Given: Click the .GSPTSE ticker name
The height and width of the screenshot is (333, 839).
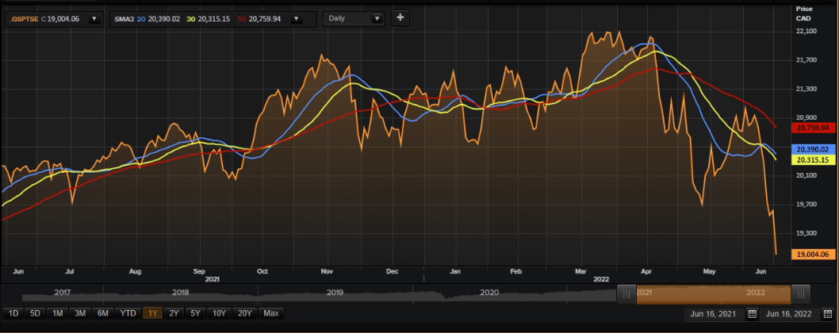Looking at the screenshot, I should [24, 19].
